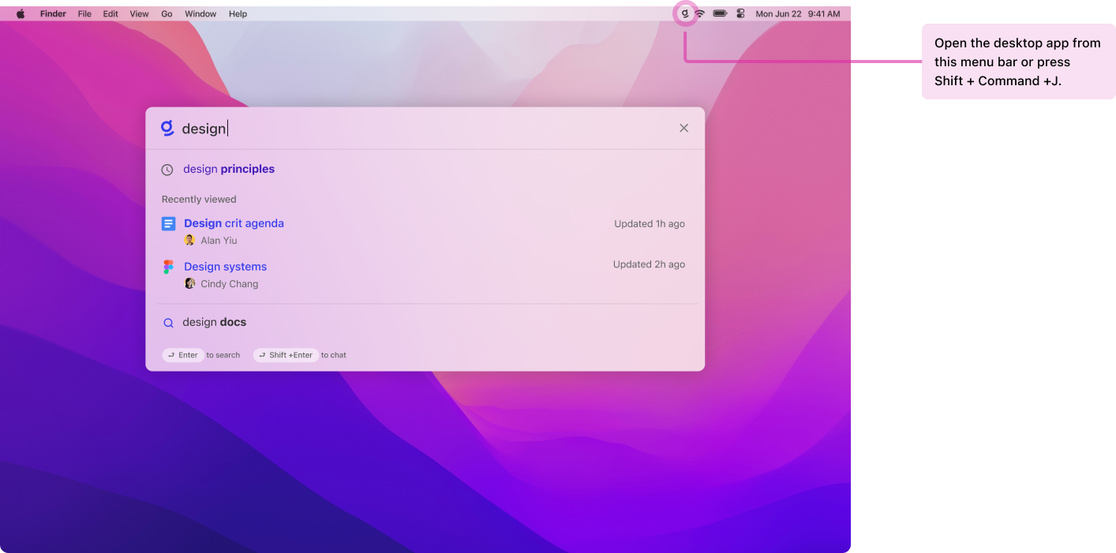Open the Glean icon in the menu bar
Image resolution: width=1116 pixels, height=553 pixels.
pos(683,13)
